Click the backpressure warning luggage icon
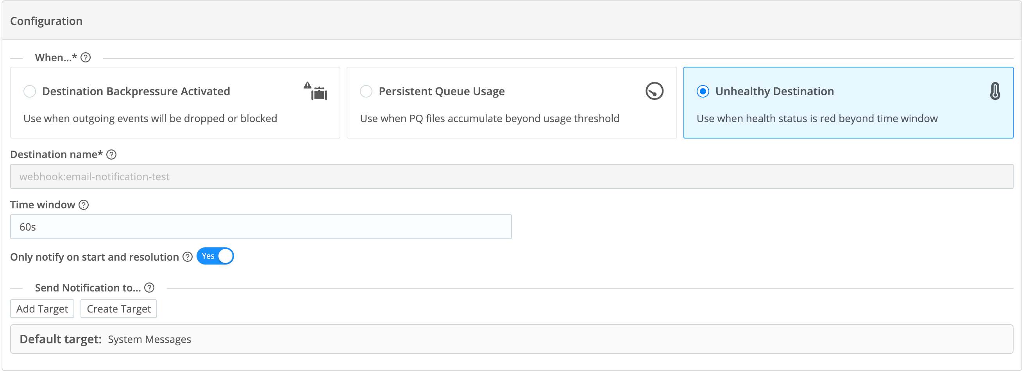The height and width of the screenshot is (373, 1023). 316,92
